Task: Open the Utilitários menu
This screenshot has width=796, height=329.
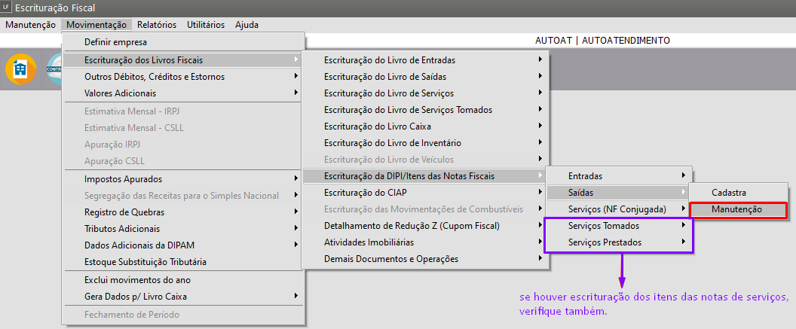Action: click(x=205, y=24)
